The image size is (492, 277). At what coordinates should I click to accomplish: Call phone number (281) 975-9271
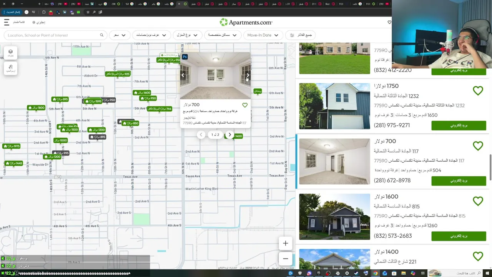[x=392, y=125]
